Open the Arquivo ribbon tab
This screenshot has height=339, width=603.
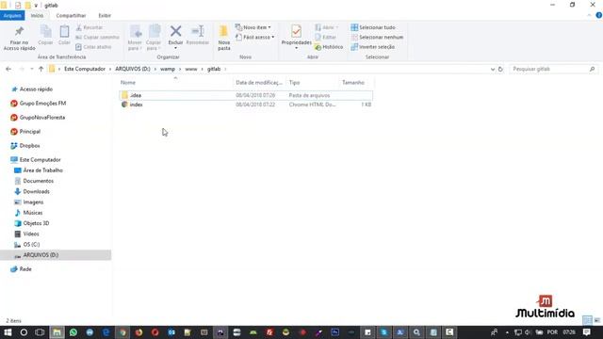point(12,16)
